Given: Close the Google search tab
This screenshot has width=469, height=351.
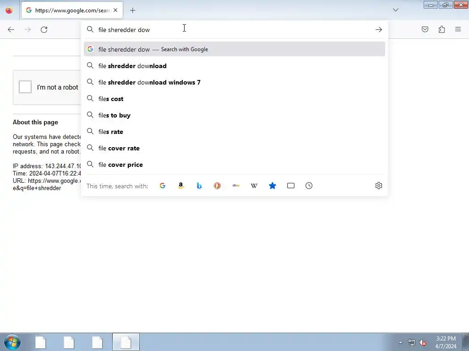Looking at the screenshot, I should tap(115, 10).
